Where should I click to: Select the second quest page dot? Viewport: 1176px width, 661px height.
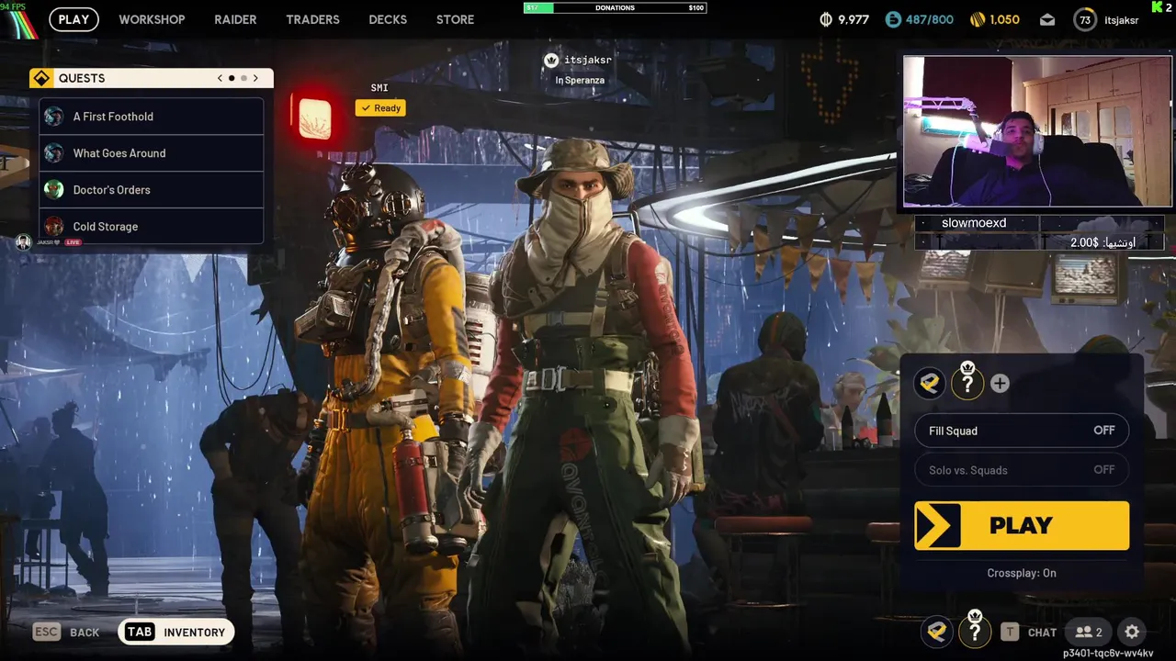click(243, 78)
